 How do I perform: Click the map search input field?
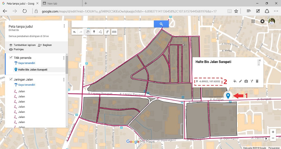pos(112,24)
